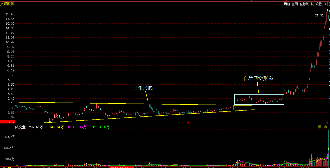Click the magnifier zoom icon in the volume panel
Image resolution: width=330 pixels, height=168 pixels.
click(x=325, y=127)
